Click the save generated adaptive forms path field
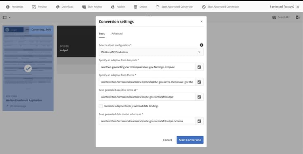Screen dimensions: 303x154 coord(147,97)
